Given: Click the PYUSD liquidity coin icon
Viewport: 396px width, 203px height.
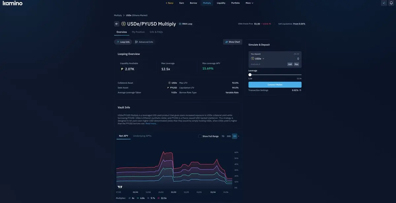Looking at the screenshot, I should pos(122,69).
